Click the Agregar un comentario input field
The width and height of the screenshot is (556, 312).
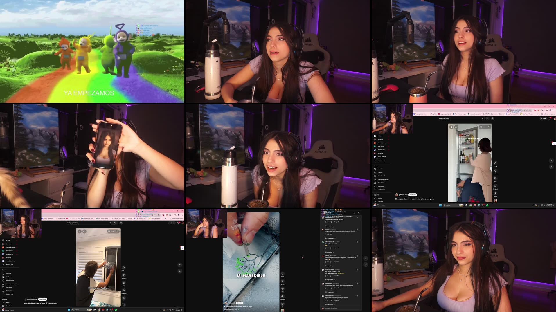pyautogui.click(x=331, y=308)
